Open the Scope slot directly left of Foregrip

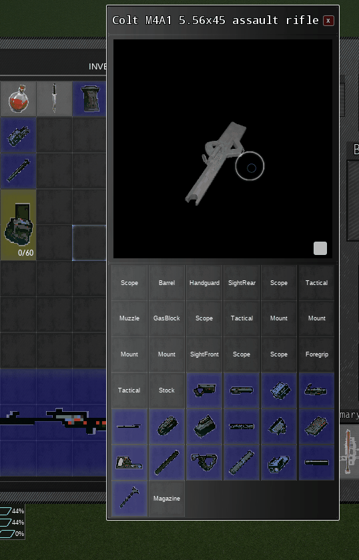pyautogui.click(x=279, y=354)
